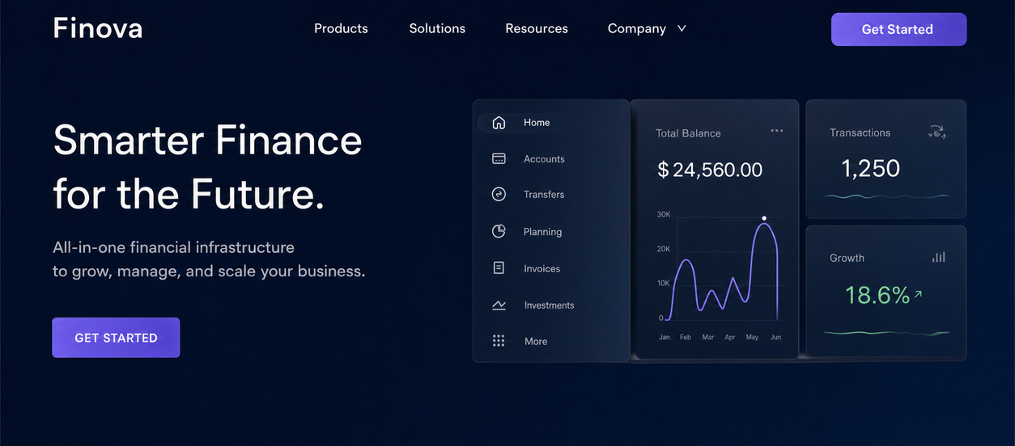Click the white peak marker on chart

pos(763,218)
